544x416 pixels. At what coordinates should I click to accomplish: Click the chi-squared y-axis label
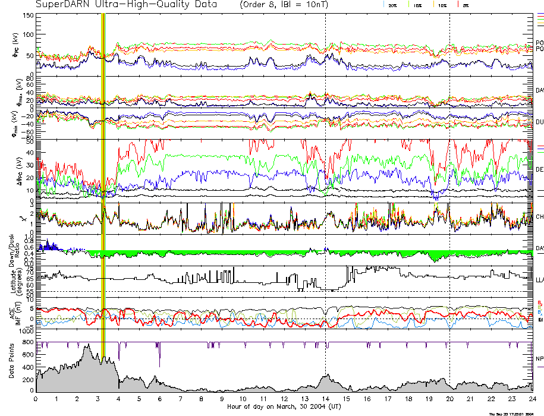[22, 219]
